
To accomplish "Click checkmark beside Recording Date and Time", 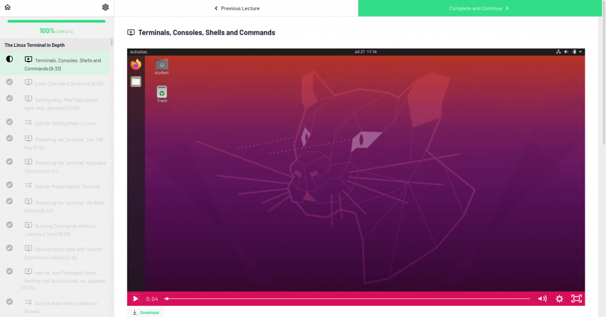I will 9,248.
